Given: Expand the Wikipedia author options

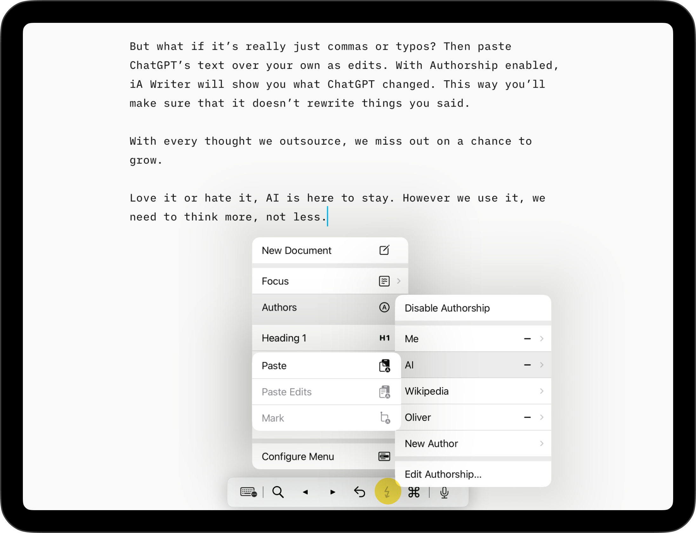Looking at the screenshot, I should [541, 391].
